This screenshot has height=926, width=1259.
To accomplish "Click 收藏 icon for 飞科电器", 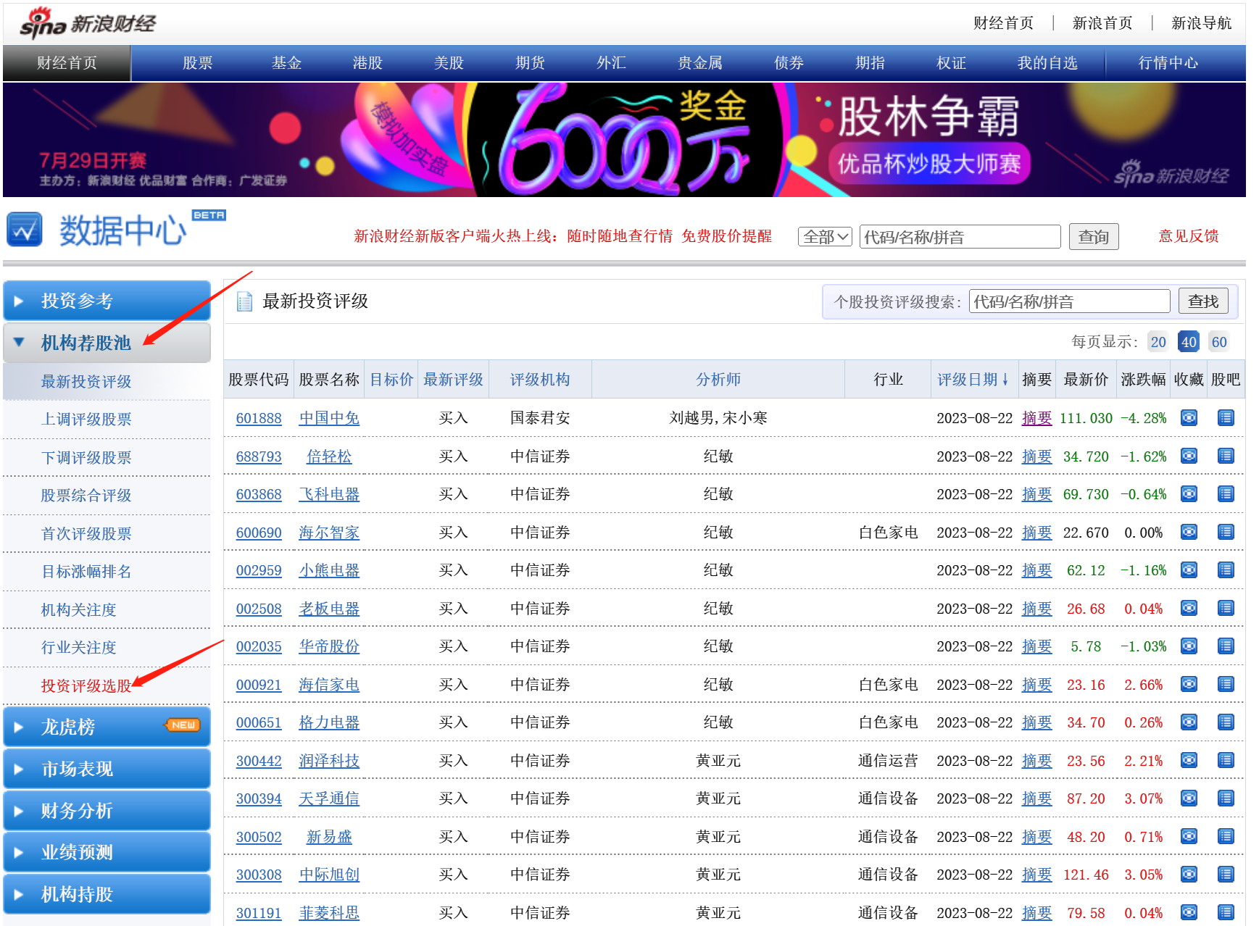I will [1189, 494].
